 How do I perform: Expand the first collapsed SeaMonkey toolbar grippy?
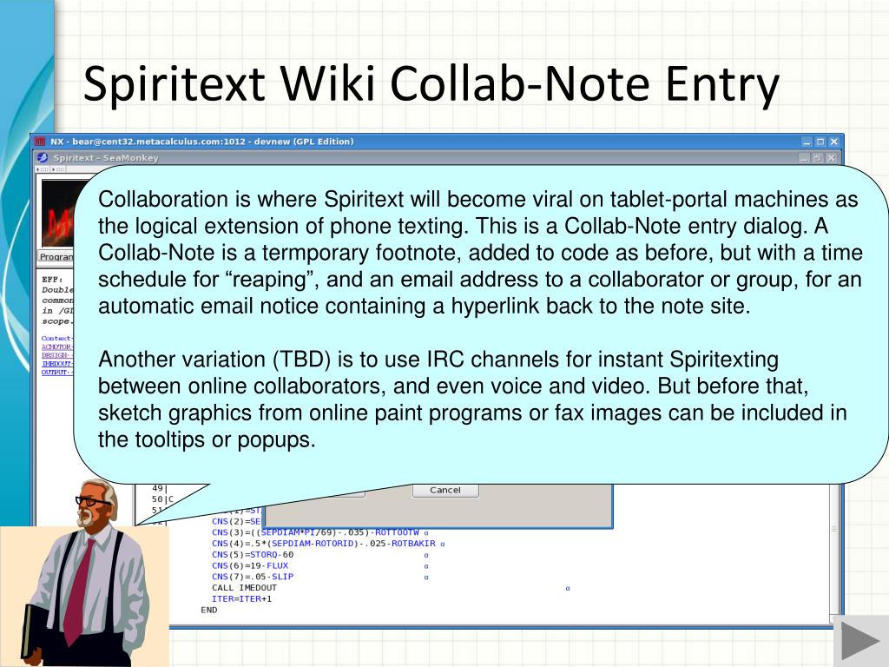(43, 169)
